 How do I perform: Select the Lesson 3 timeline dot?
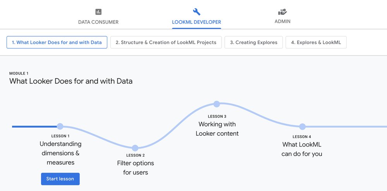pos(217,104)
